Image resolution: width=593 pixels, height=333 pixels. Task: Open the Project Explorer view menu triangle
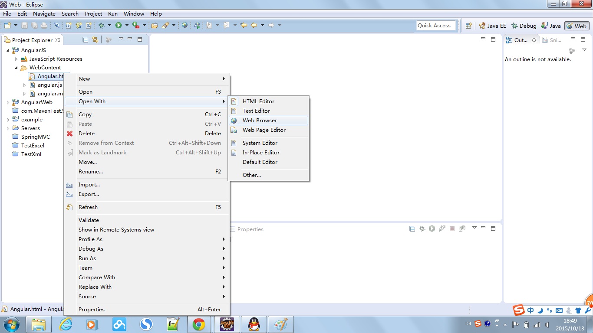point(121,39)
